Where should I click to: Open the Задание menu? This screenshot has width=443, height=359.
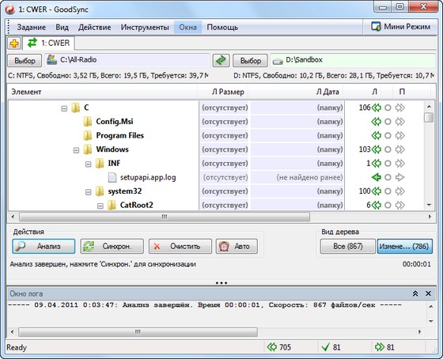(x=32, y=28)
